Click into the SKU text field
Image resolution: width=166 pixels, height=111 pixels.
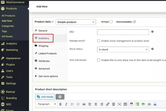123,32
